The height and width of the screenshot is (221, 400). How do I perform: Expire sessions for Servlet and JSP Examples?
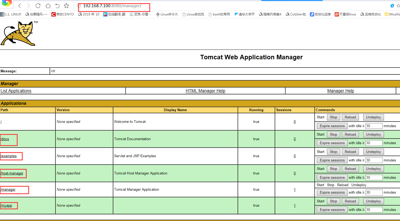tap(332, 160)
